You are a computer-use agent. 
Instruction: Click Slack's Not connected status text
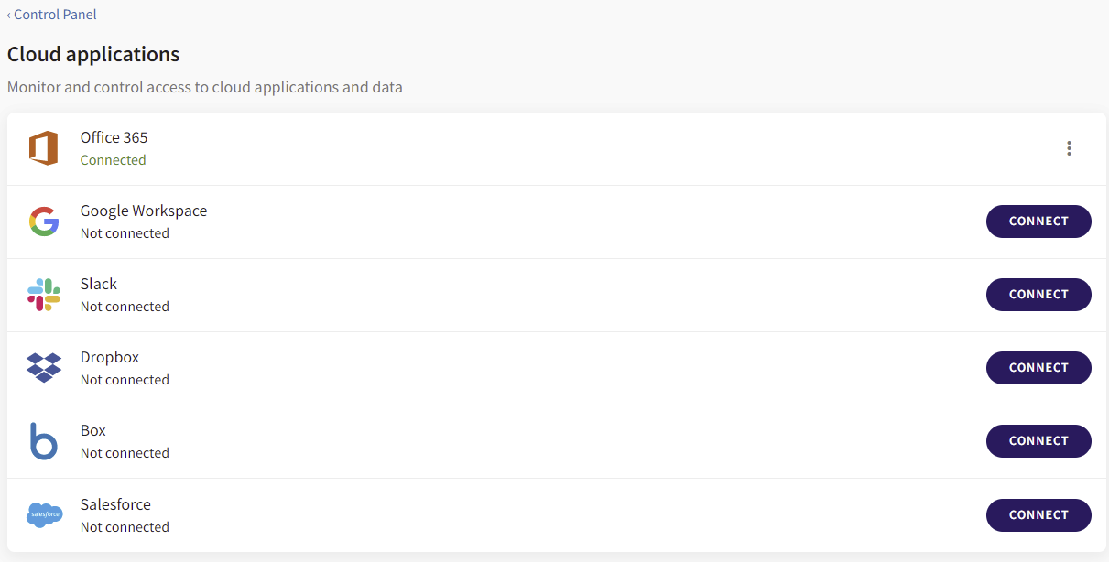click(x=125, y=307)
